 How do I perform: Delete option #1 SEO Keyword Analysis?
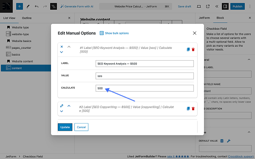pos(193,49)
